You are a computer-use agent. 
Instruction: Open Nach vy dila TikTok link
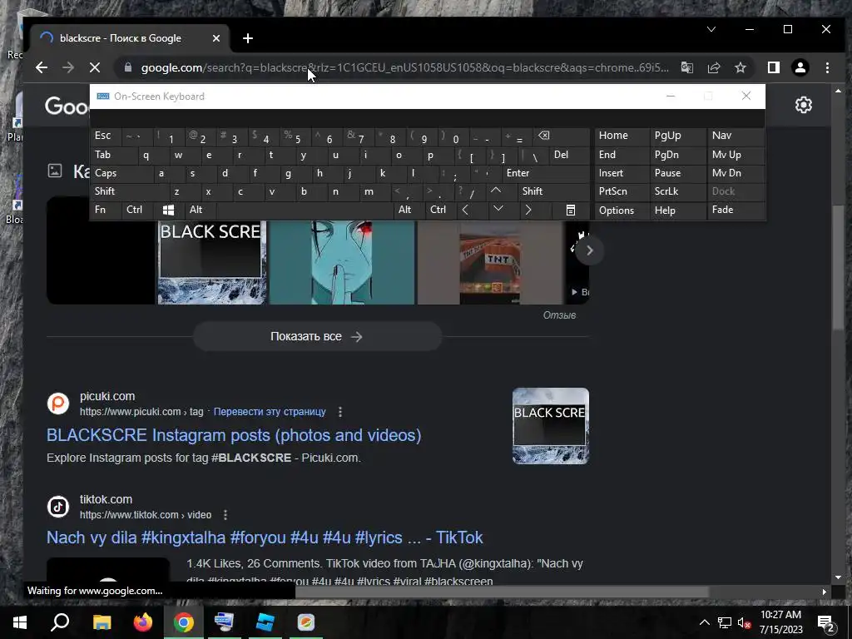(x=265, y=537)
